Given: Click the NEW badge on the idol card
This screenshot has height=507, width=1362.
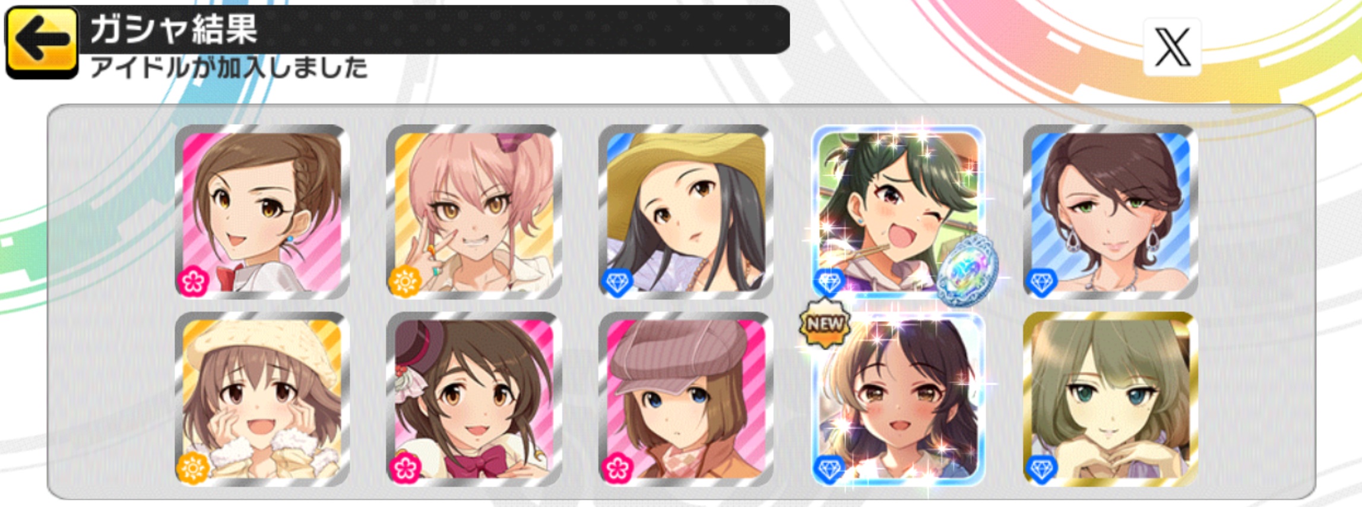Looking at the screenshot, I should (825, 324).
